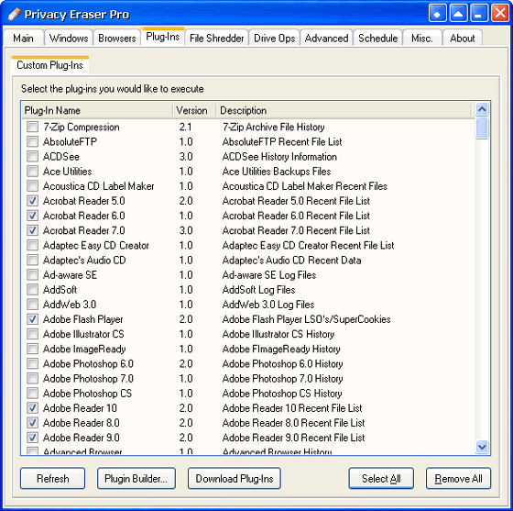Click 'Ad-aware SE Log Files' description

click(x=269, y=275)
